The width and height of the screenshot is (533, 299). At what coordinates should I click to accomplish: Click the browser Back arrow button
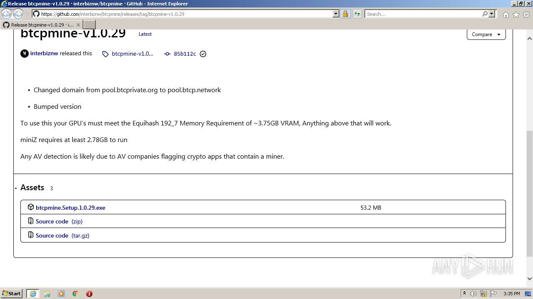[x=7, y=14]
